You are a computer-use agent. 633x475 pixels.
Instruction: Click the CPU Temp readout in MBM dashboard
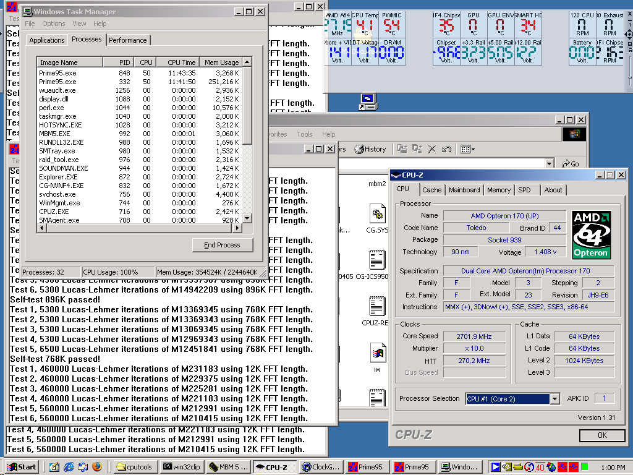pos(365,24)
